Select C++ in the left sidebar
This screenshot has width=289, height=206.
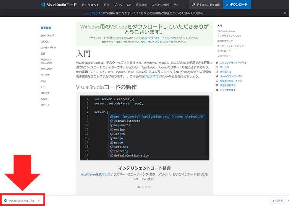click(43, 87)
